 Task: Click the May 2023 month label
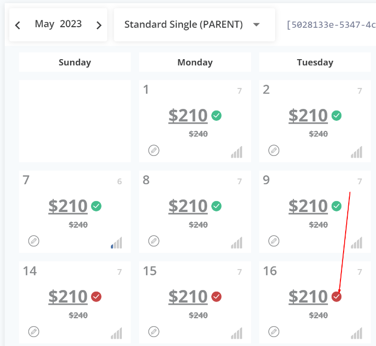tap(58, 24)
